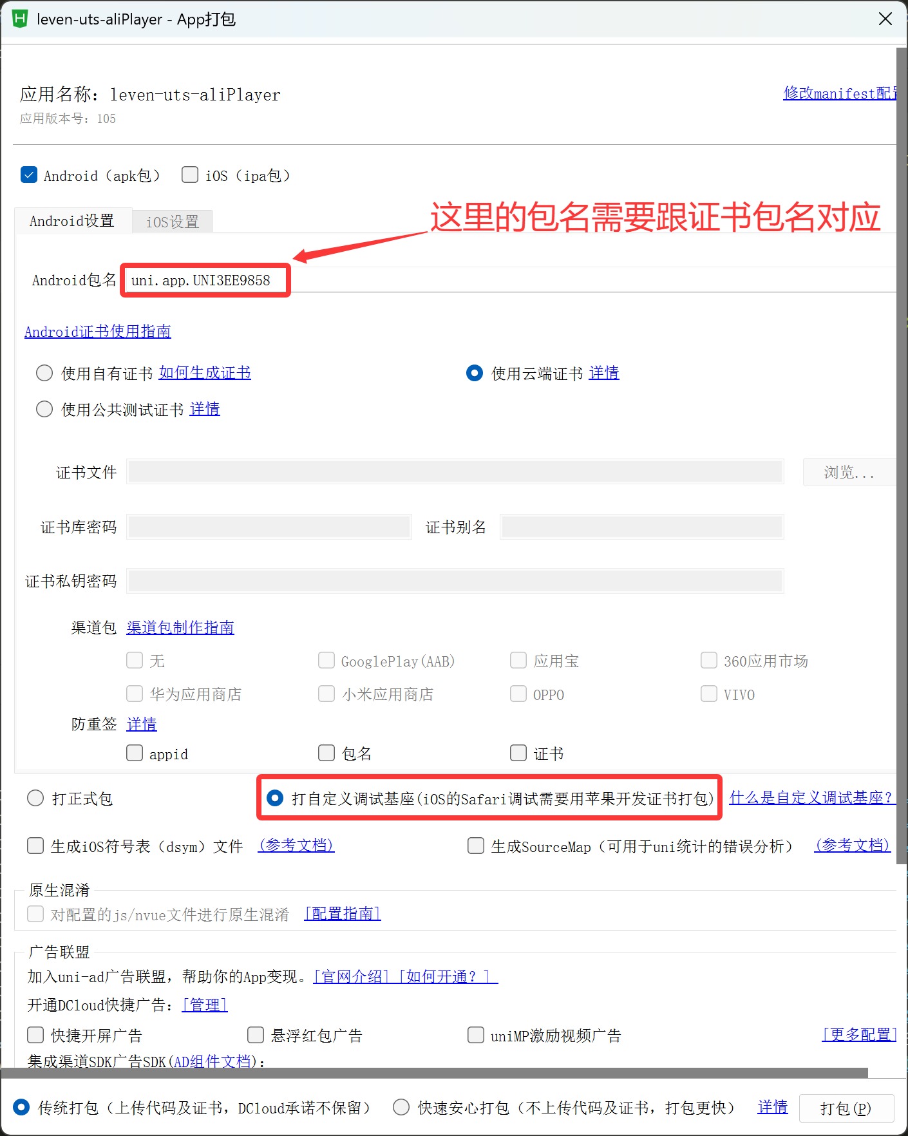This screenshot has height=1136, width=908.
Task: Open 什么是自定义调试基座? link
Action: coord(811,798)
